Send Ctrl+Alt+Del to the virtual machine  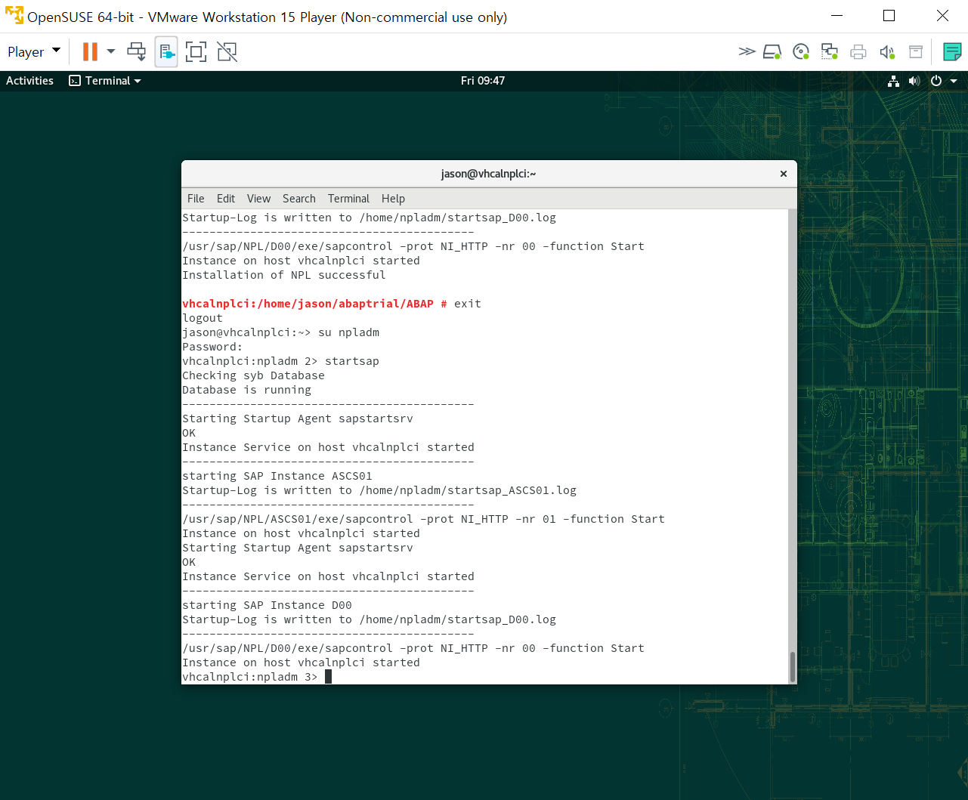click(x=137, y=51)
